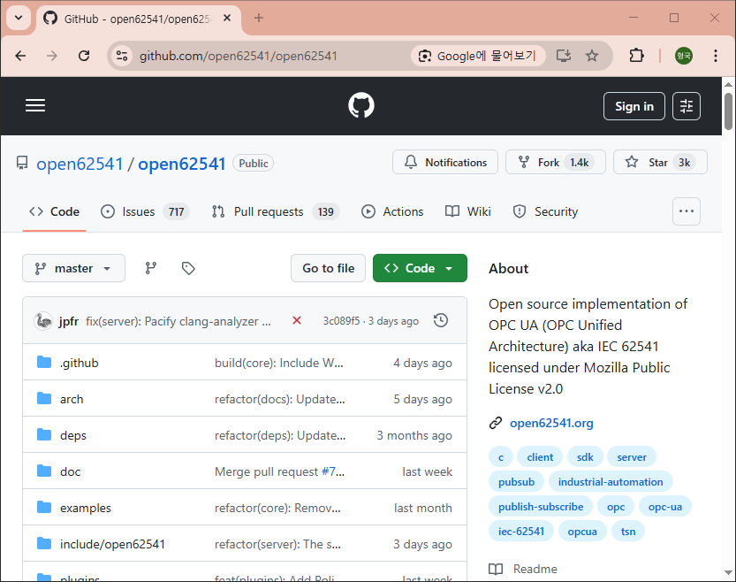Click failed CI status red X

pyautogui.click(x=297, y=320)
